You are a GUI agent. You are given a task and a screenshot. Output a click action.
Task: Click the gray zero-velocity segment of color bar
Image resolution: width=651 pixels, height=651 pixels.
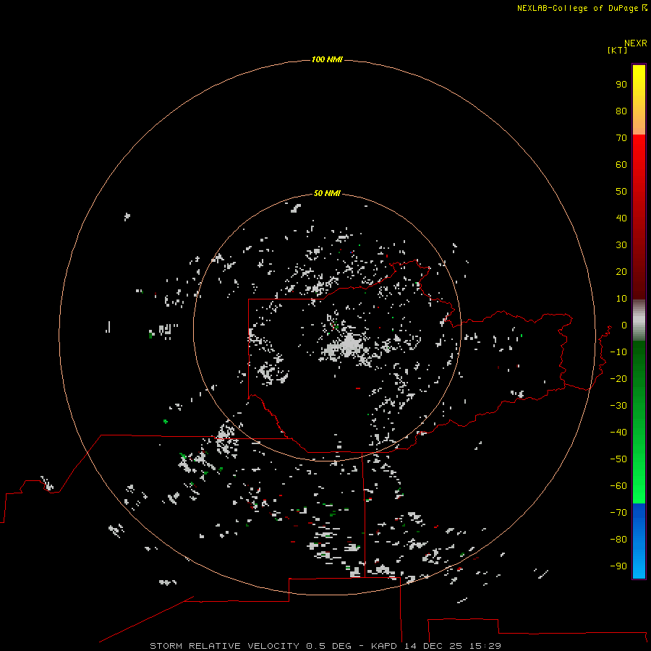coord(639,320)
